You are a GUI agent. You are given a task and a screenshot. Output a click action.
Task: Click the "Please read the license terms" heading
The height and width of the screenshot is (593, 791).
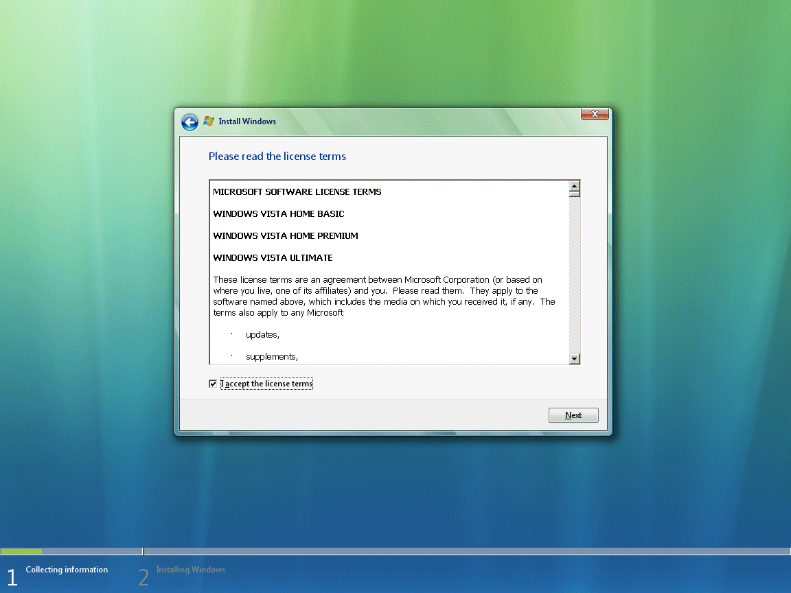277,156
